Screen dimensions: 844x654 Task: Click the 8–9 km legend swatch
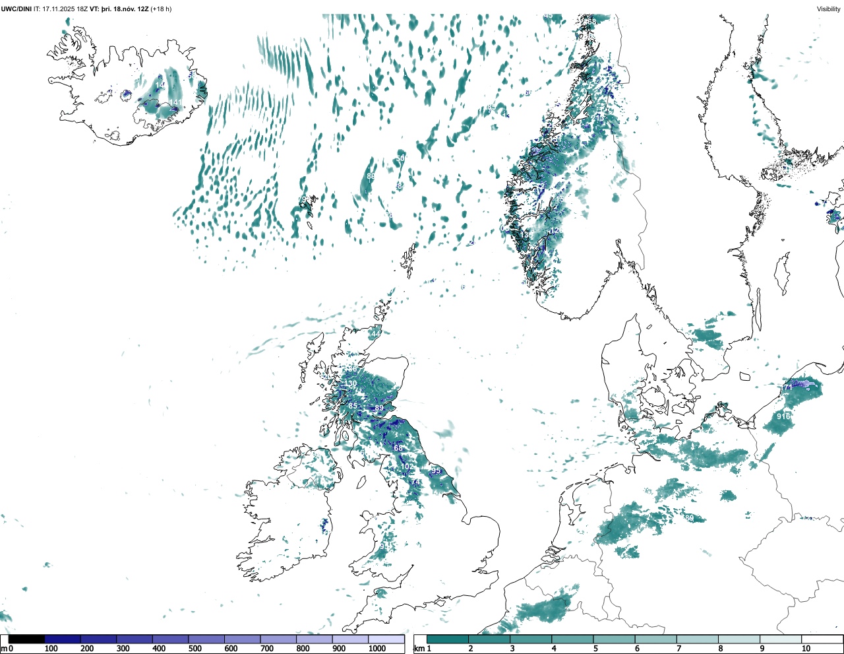[x=738, y=639]
